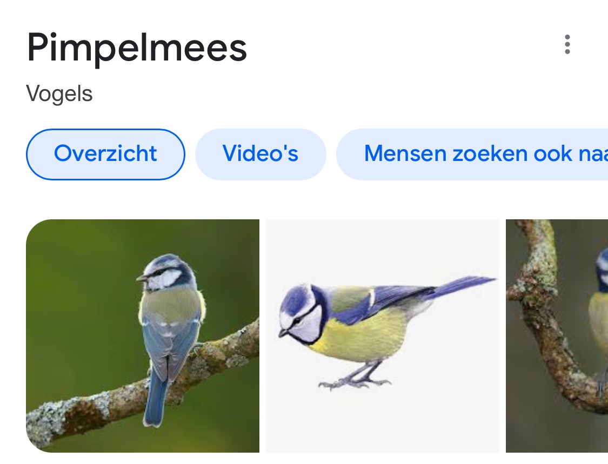Open the three-dot more options menu

point(567,45)
